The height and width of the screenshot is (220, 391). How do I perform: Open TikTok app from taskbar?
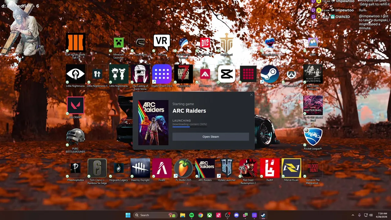[218, 215]
